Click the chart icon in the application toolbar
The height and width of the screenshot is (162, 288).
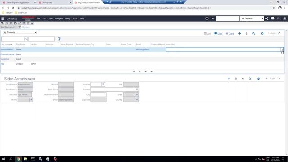32,23
